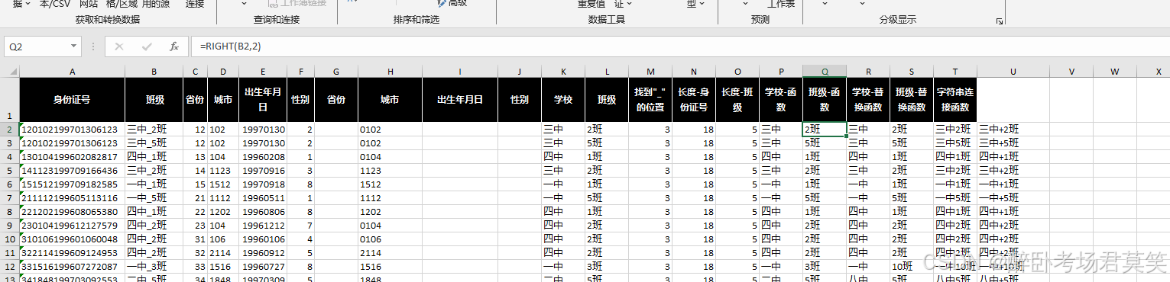Select cell B4 containing 四中_1班
The image size is (1170, 282).
tap(154, 157)
